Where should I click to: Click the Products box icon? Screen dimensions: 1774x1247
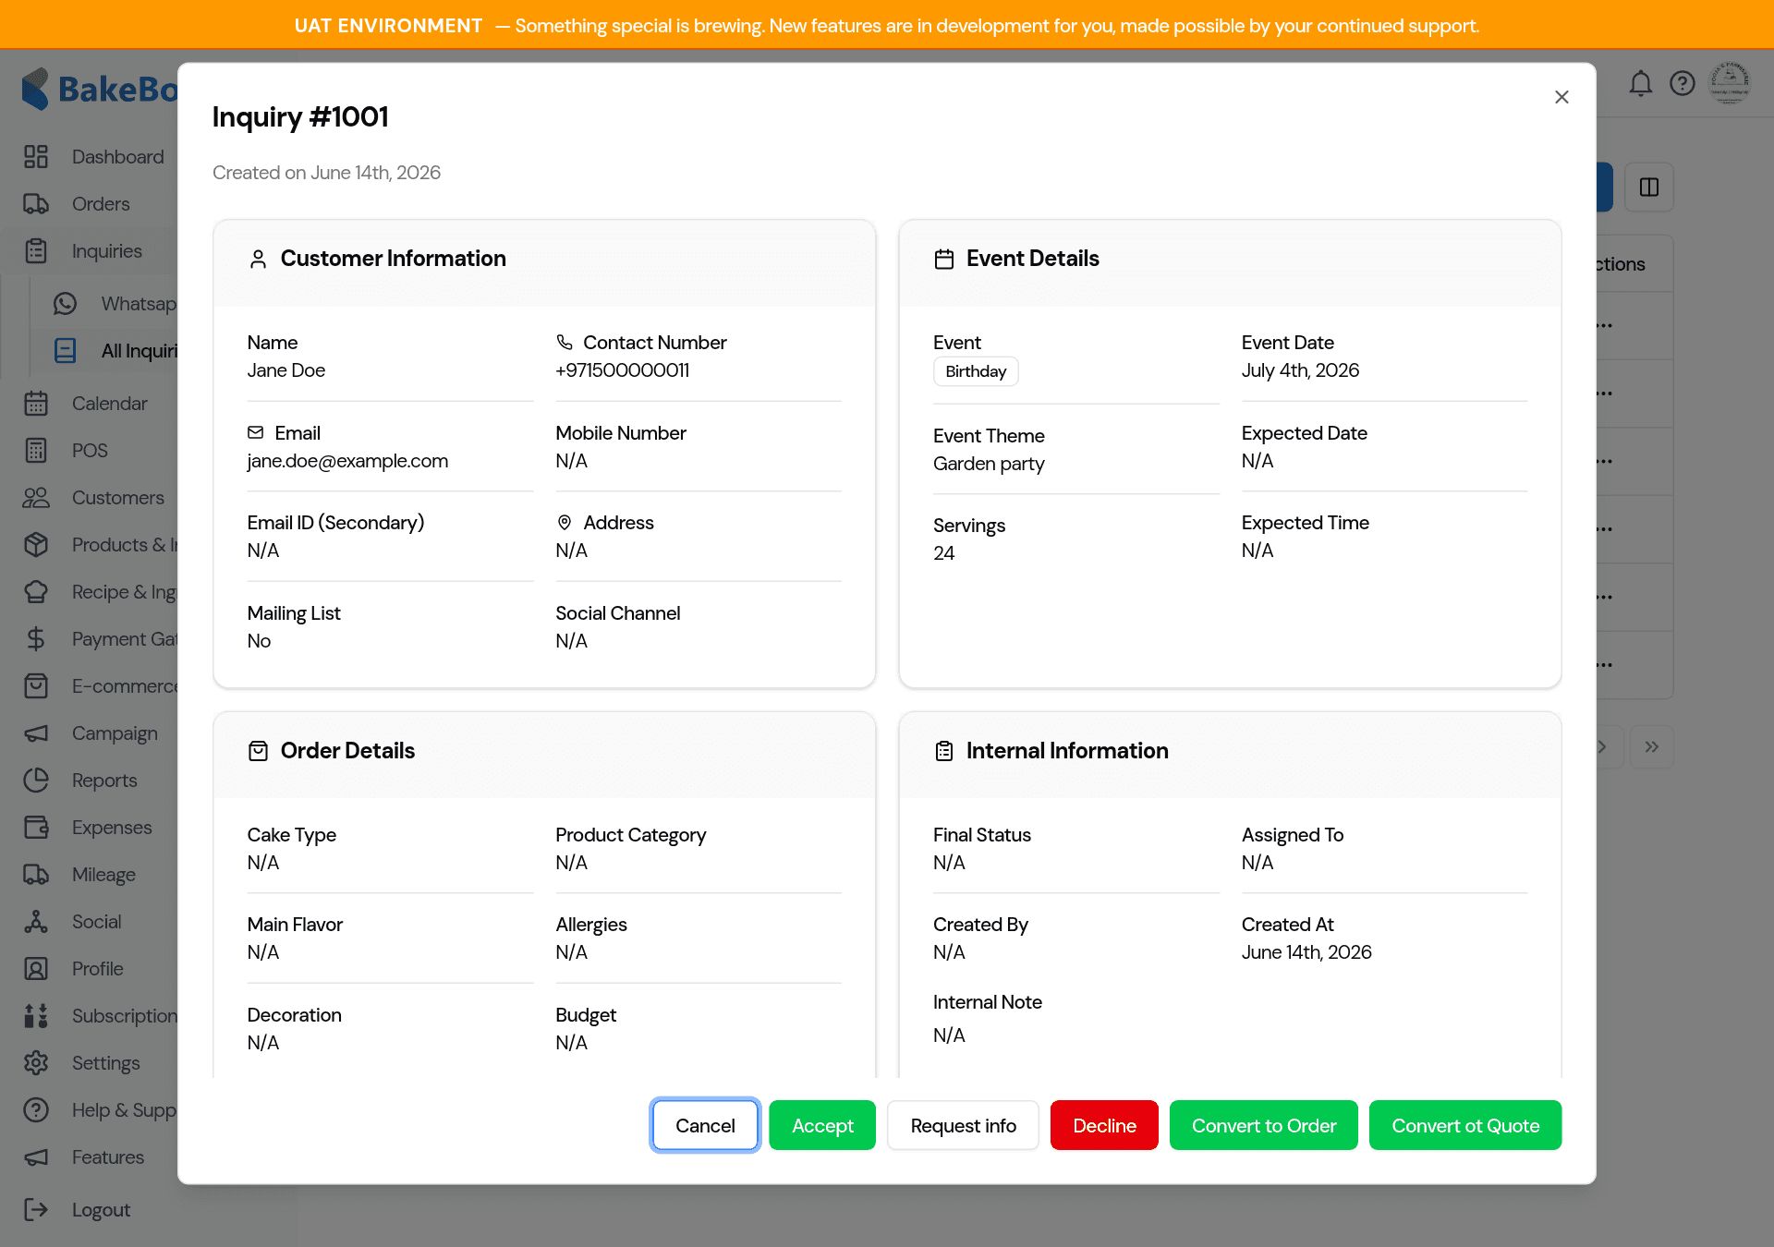pos(36,545)
